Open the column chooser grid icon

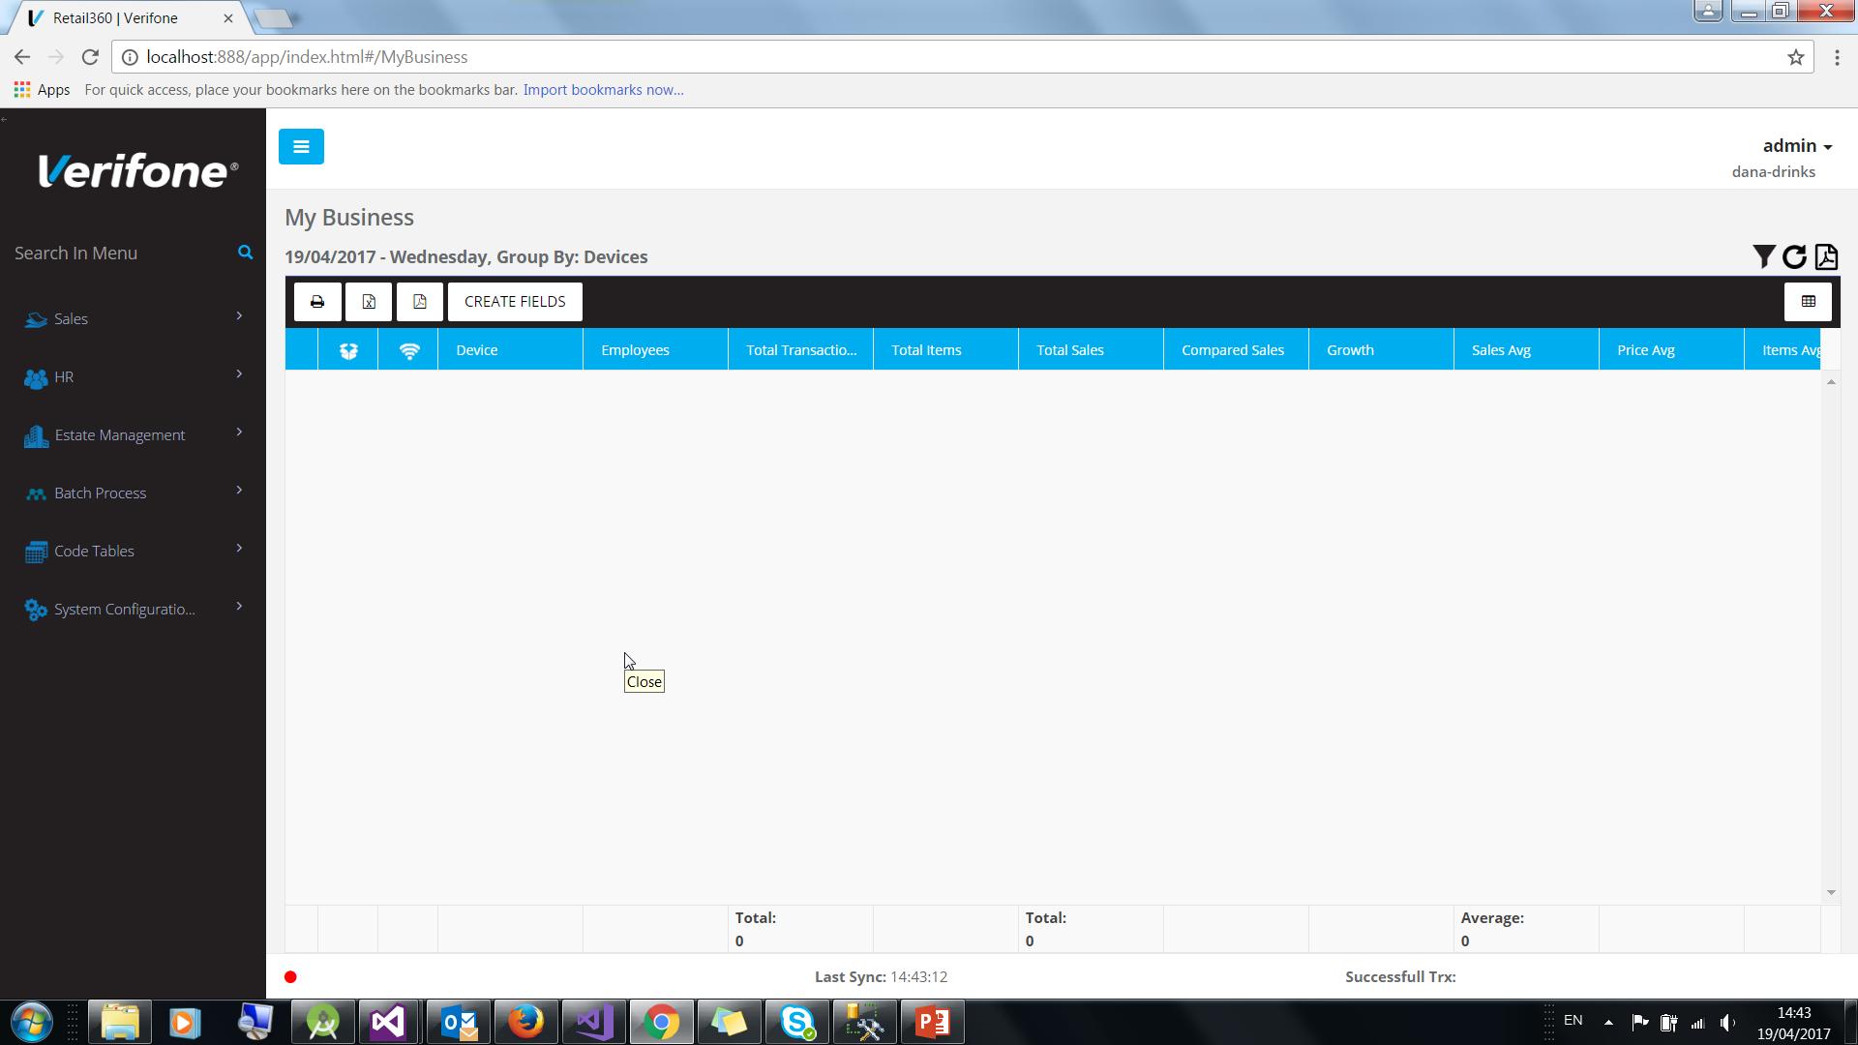coord(1808,302)
